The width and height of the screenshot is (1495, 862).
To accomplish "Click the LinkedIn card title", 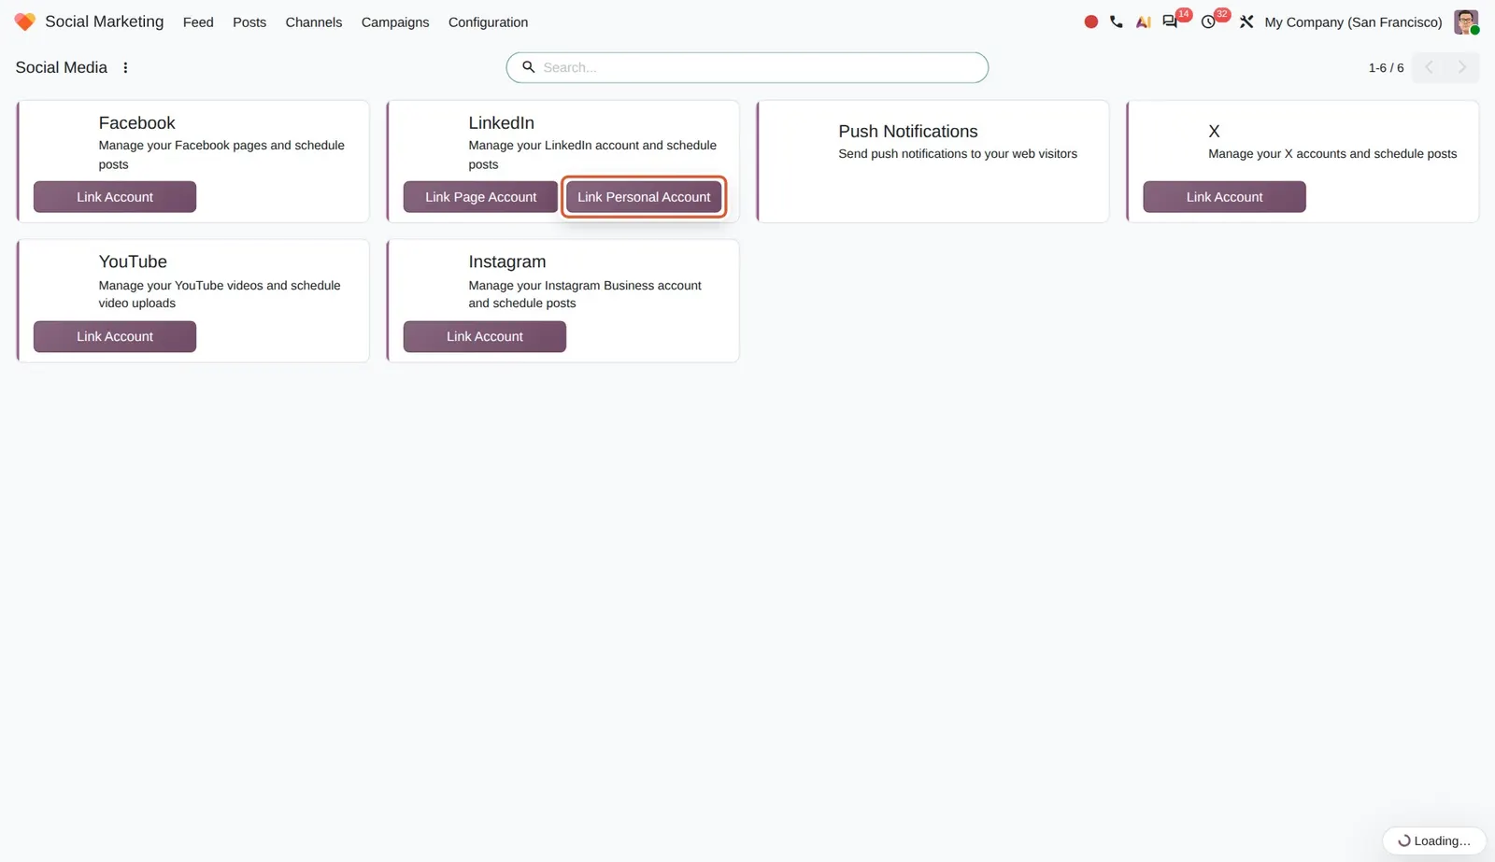I will pos(501,123).
